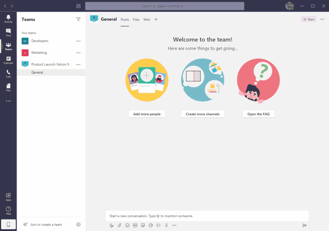This screenshot has height=231, width=329.
Task: Switch to the Files tab
Action: (136, 20)
